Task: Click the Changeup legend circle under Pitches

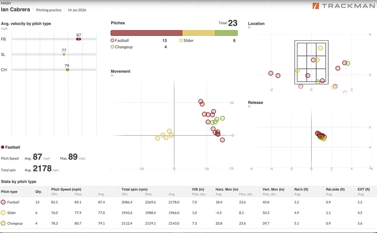Action: point(112,47)
